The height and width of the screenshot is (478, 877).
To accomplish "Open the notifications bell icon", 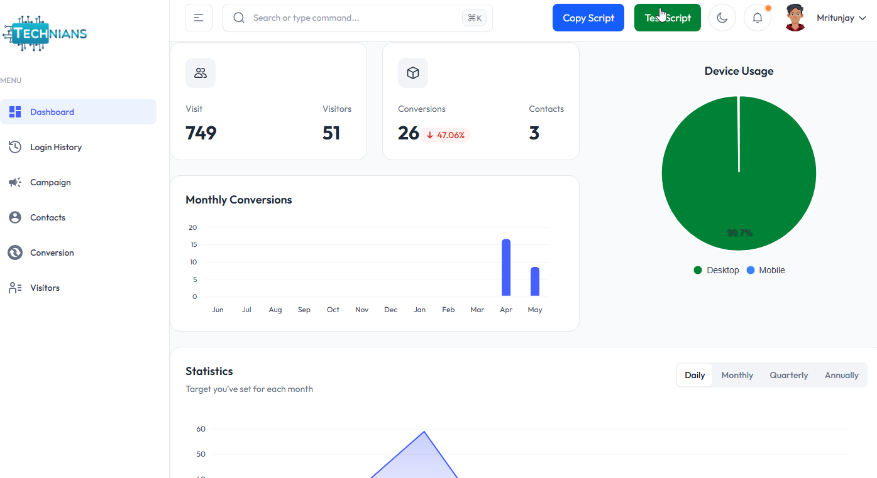I will (758, 18).
